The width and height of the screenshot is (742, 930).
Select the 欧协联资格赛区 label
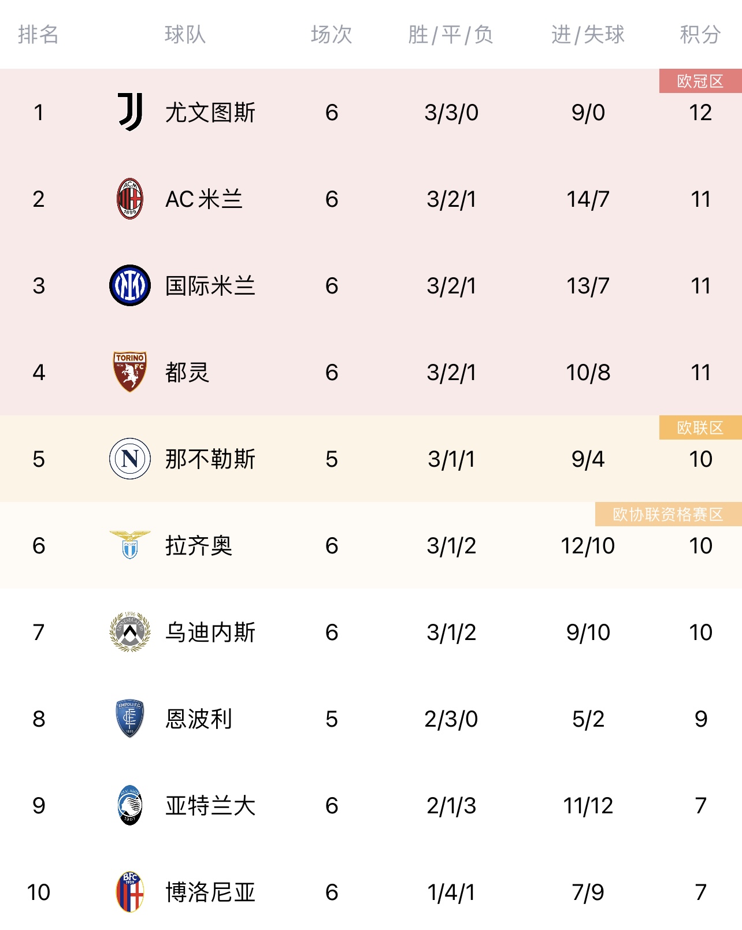[x=669, y=514]
